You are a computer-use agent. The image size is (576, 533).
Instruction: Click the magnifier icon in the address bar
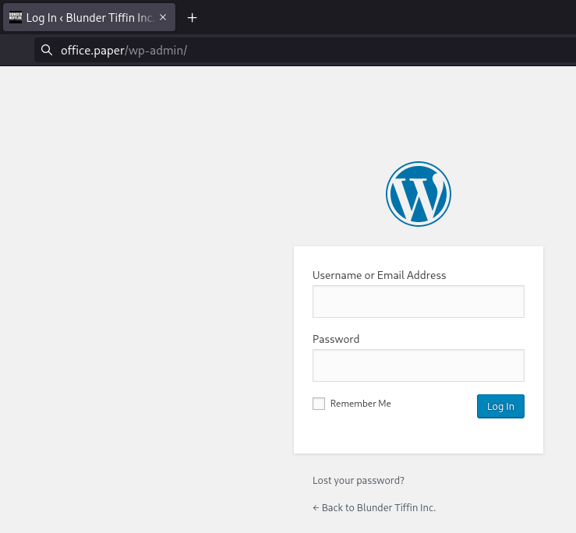[47, 51]
